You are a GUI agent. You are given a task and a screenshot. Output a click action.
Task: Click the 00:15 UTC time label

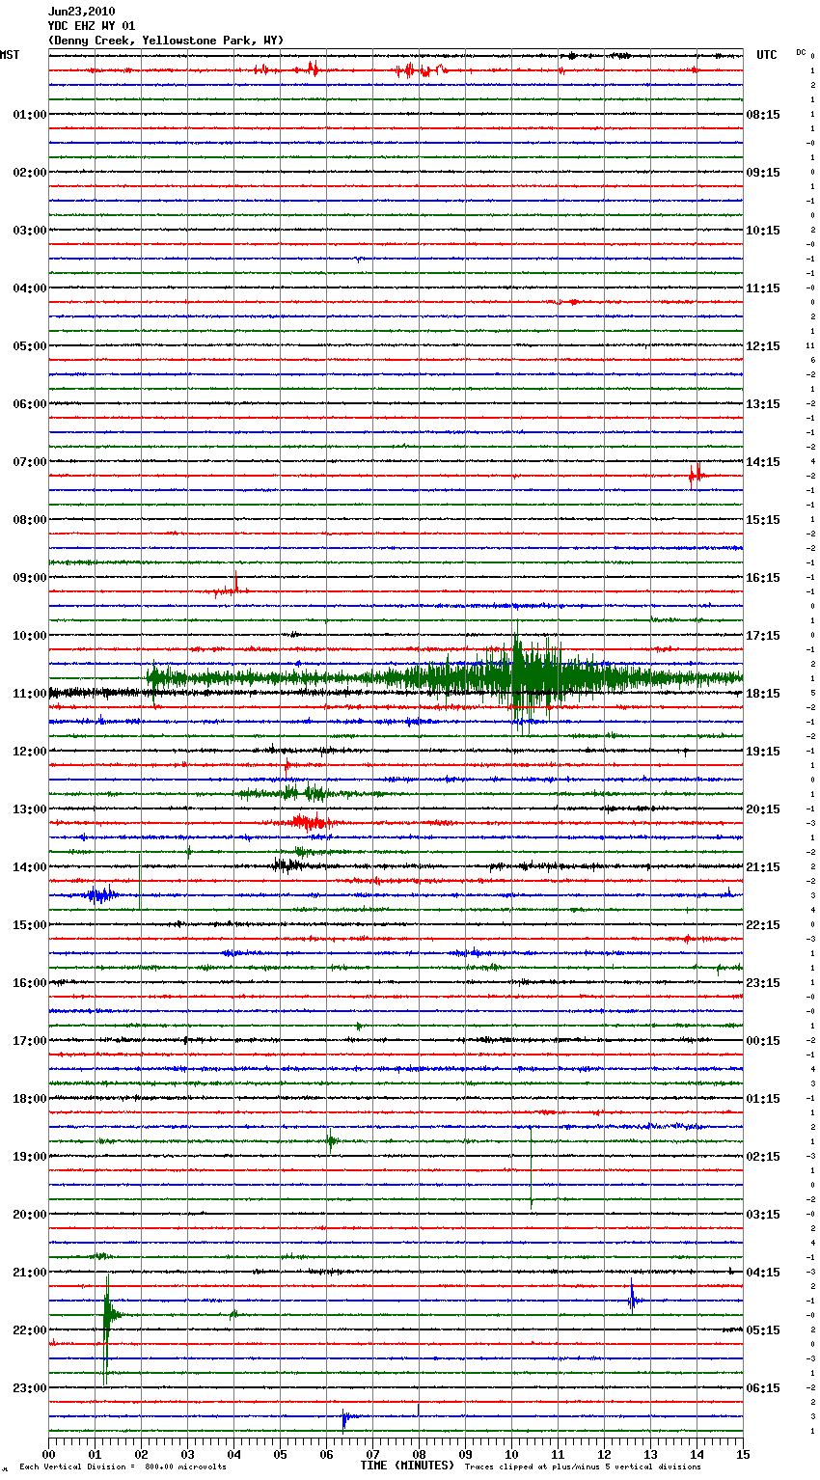coord(763,1041)
